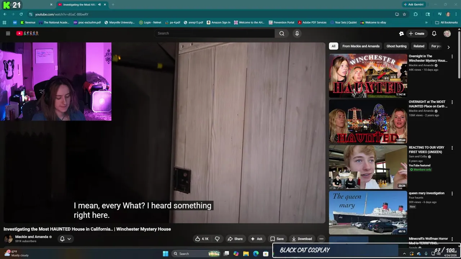The image size is (461, 259).
Task: Select From Mackie and Amanda chip
Action: pyautogui.click(x=361, y=46)
